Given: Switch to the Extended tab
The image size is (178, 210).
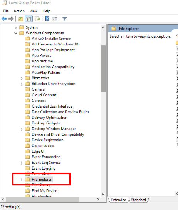Looking at the screenshot, I should click(x=119, y=200).
